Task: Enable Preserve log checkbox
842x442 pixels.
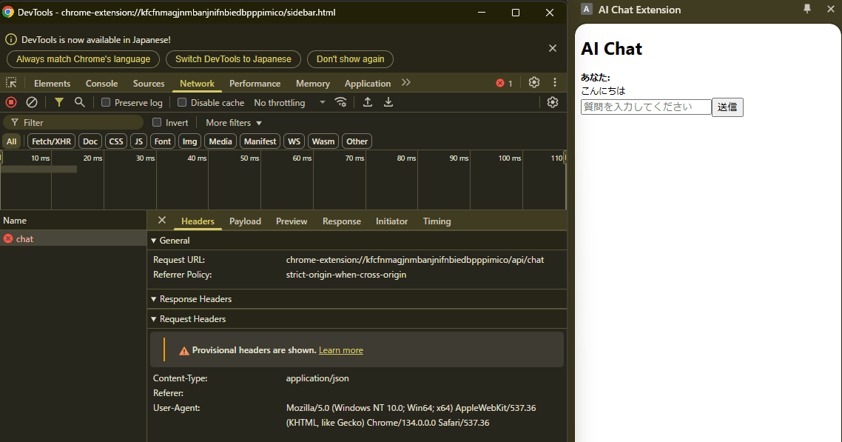Action: click(x=106, y=102)
